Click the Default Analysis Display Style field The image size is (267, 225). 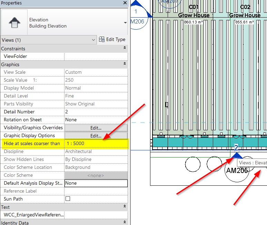click(x=96, y=183)
